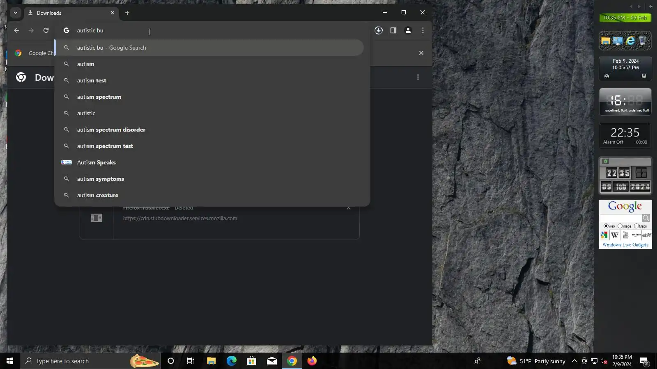Click Google gadget magnifier search button
This screenshot has width=657, height=369.
coord(646,218)
